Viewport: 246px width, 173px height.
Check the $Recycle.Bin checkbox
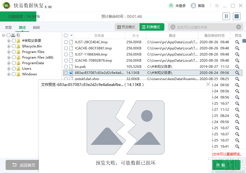[x=14, y=46]
